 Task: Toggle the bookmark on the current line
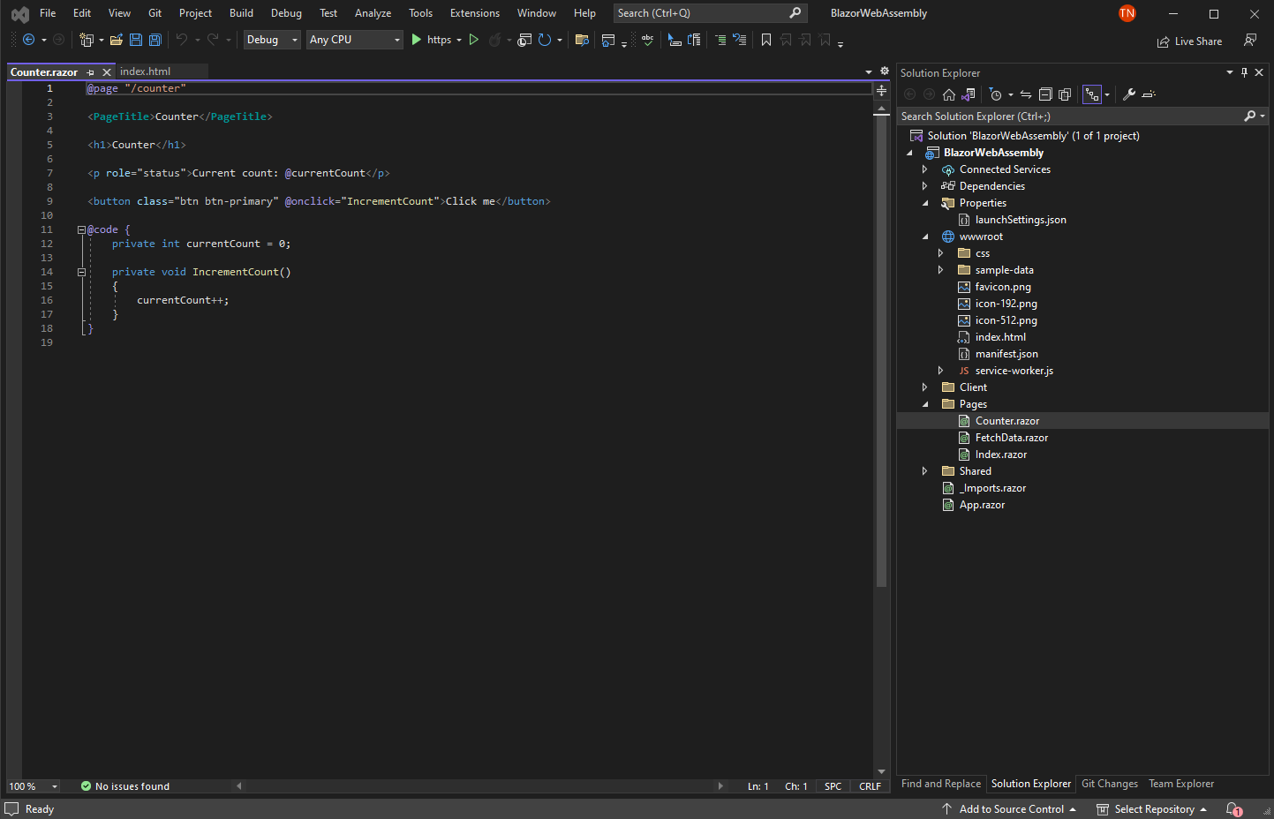[x=766, y=40]
